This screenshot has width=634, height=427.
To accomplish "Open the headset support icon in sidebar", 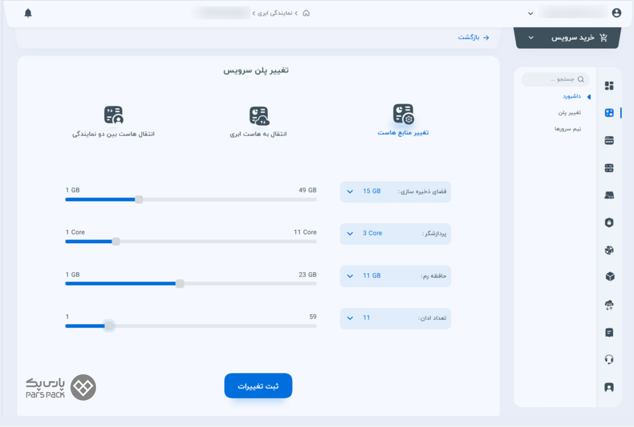I will (x=609, y=359).
